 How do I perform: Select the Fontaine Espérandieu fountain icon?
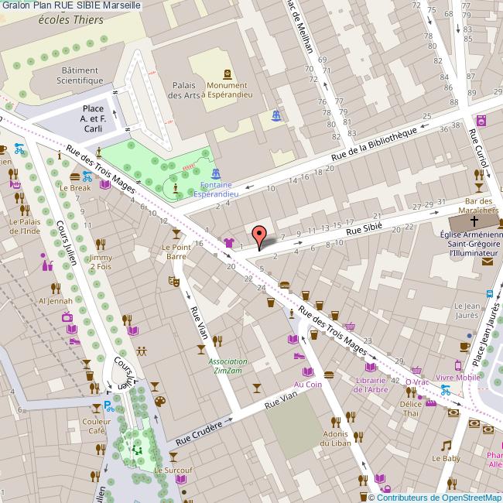click(x=216, y=174)
